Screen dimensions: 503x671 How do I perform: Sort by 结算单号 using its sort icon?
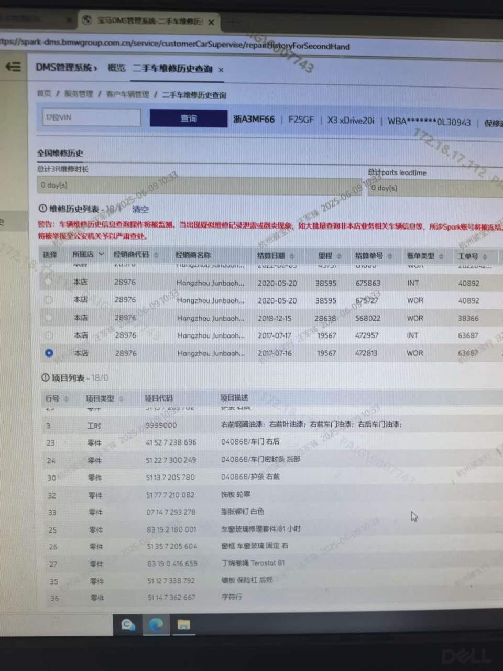pos(390,256)
